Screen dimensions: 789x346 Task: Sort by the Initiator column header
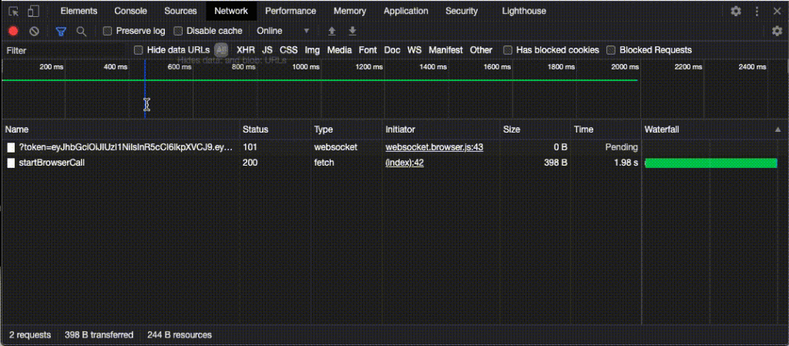(442, 129)
